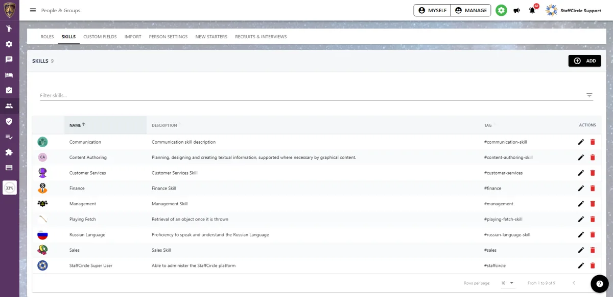Open the StaffCircle Support profile menu
This screenshot has height=297, width=613.
point(573,10)
